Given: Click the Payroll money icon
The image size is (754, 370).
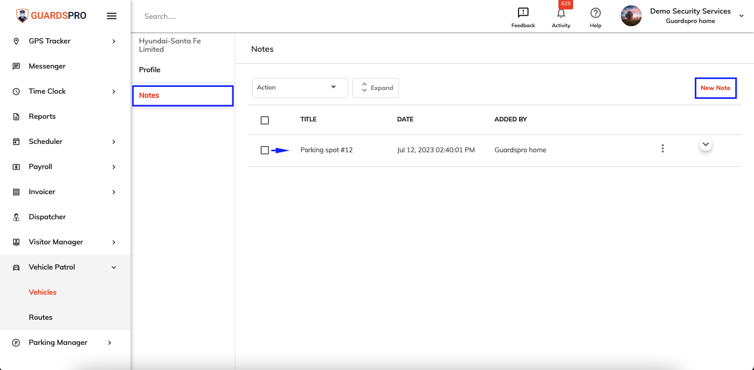Looking at the screenshot, I should coord(16,166).
